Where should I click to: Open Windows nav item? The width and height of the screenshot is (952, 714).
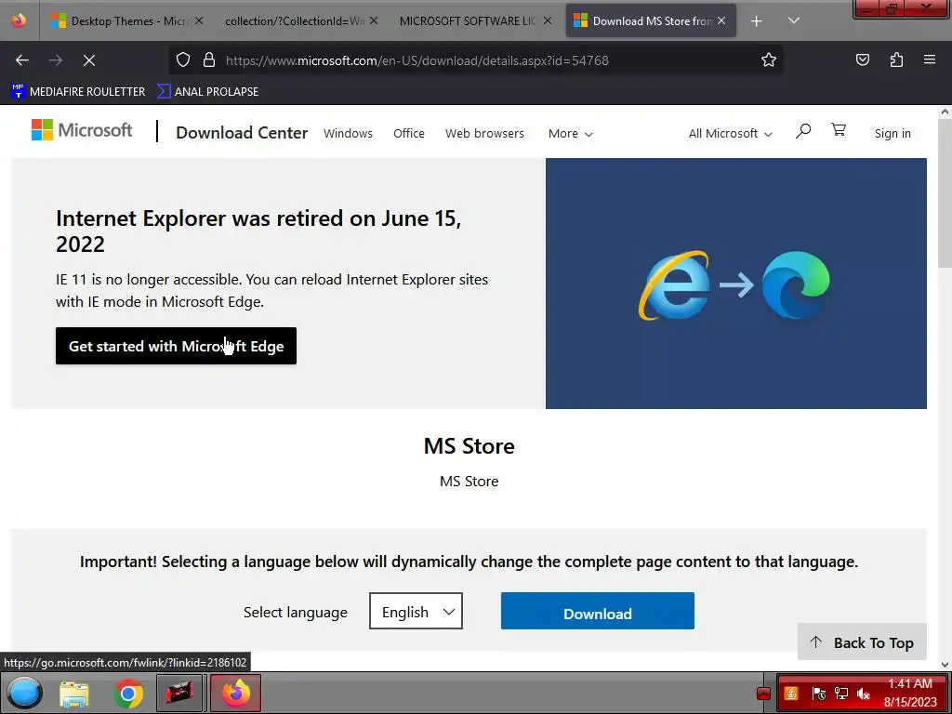click(x=348, y=134)
